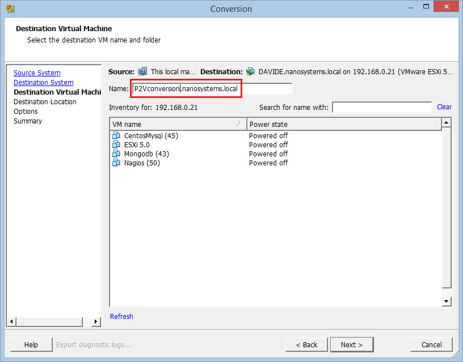
Task: Close the Conversion window
Action: point(446,6)
